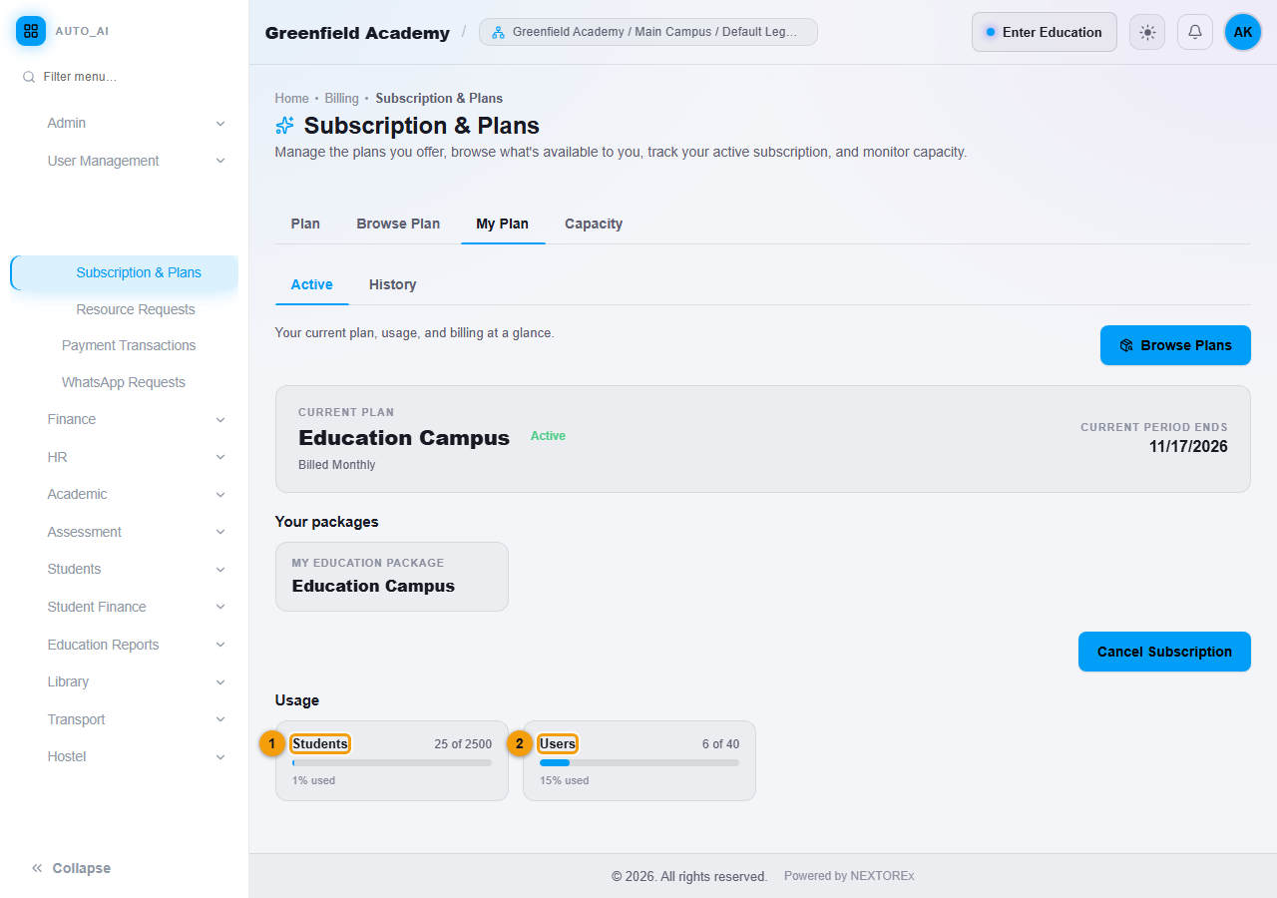Select the My Plan tab

click(x=503, y=224)
